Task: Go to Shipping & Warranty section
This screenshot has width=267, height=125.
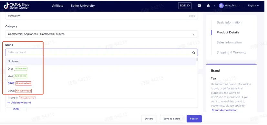Action: (231, 52)
